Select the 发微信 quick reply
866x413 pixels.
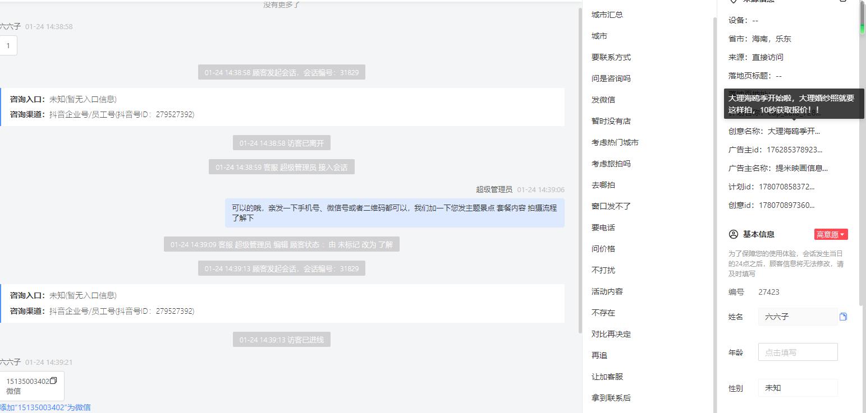point(603,100)
